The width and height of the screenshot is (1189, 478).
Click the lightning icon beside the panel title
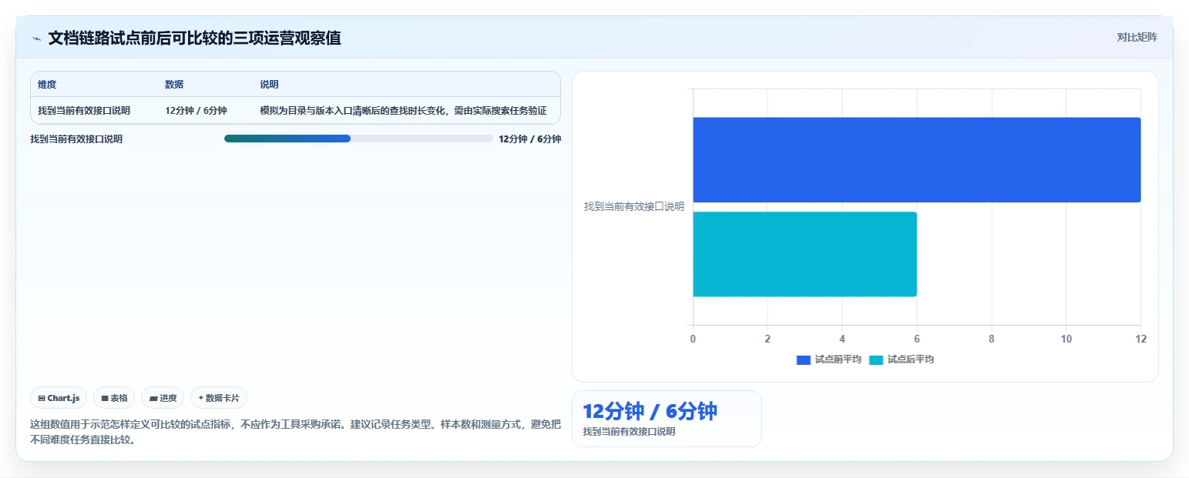(36, 38)
